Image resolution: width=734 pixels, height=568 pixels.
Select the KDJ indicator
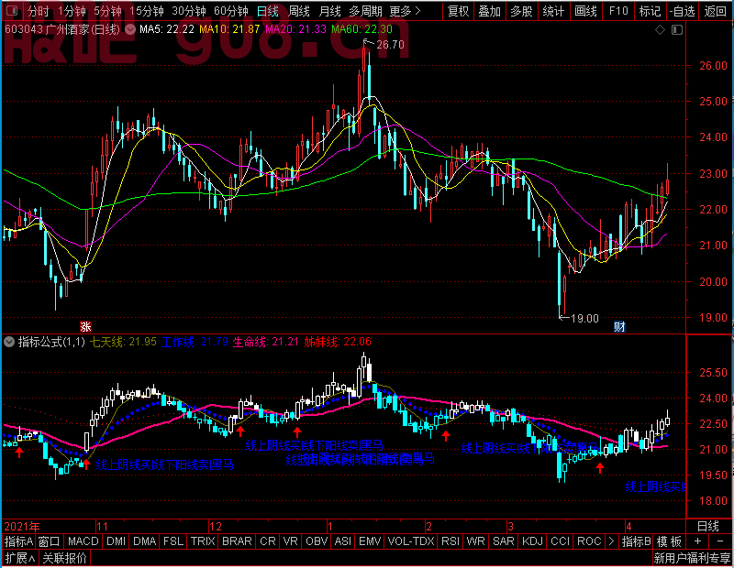(x=532, y=541)
